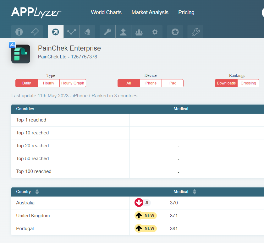Select the iPad device option
The width and height of the screenshot is (264, 243).
click(x=173, y=83)
